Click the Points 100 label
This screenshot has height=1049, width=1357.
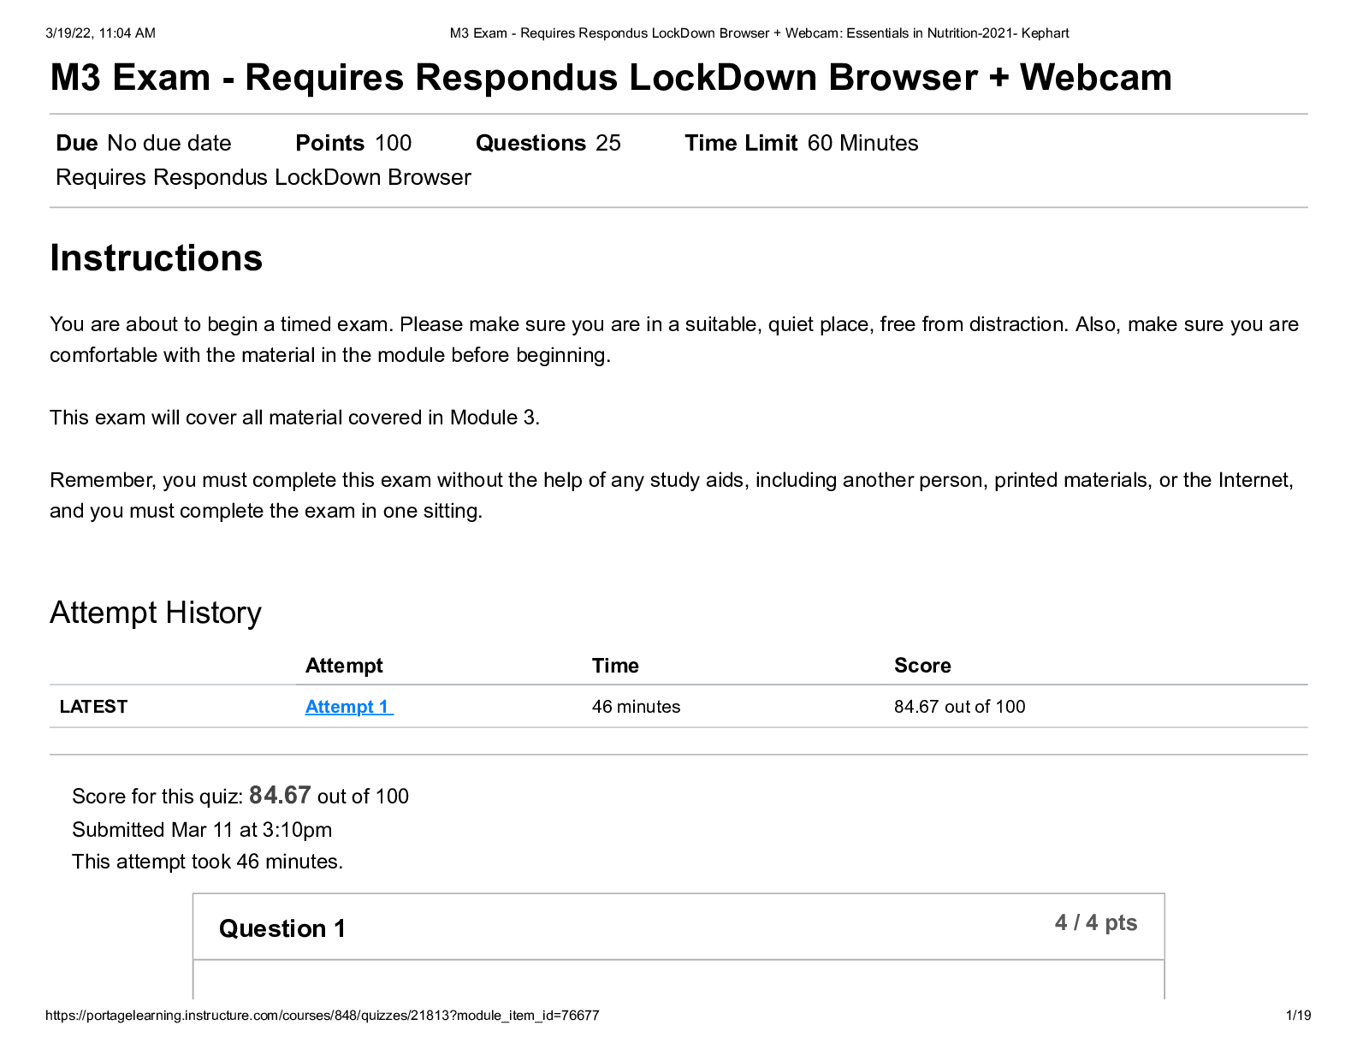click(353, 143)
